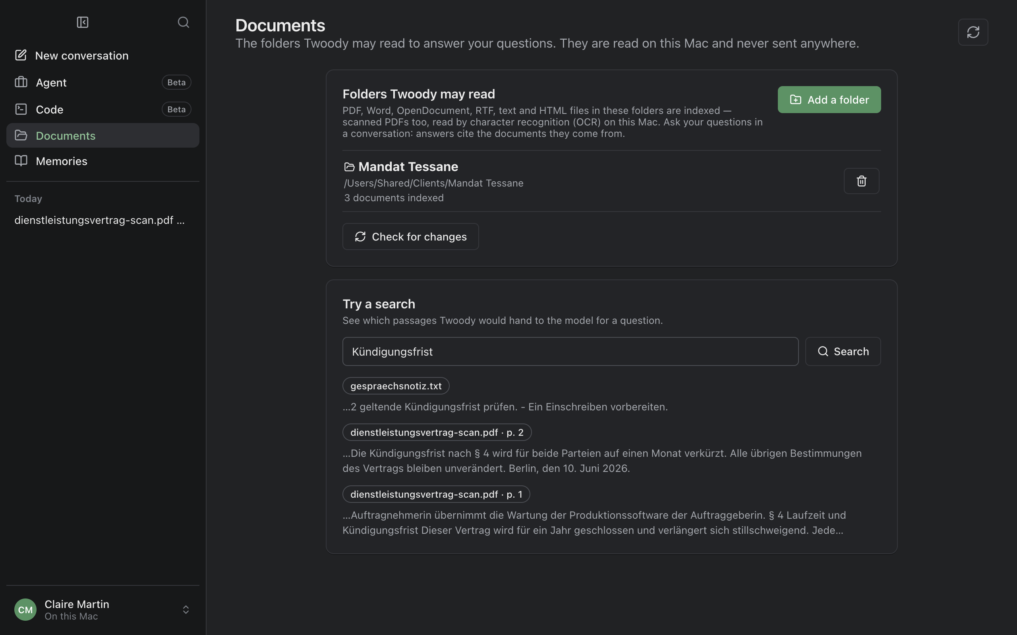Open the Code section
This screenshot has height=635, width=1017.
(x=103, y=109)
